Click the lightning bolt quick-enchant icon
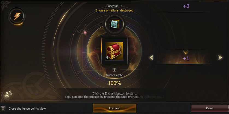The image size is (229, 114). click(x=17, y=16)
